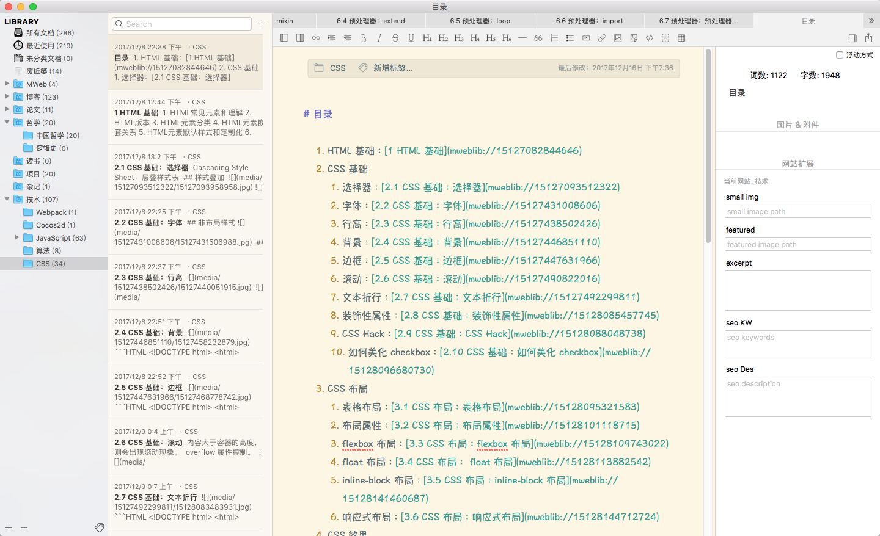The image size is (880, 536).
Task: Insert task checkbox item
Action: click(586, 38)
